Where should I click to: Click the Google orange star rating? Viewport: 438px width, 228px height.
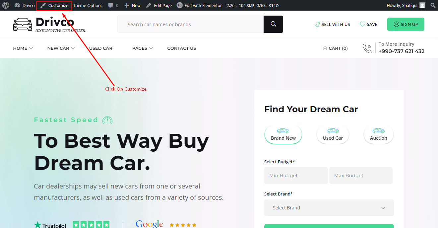point(183,225)
